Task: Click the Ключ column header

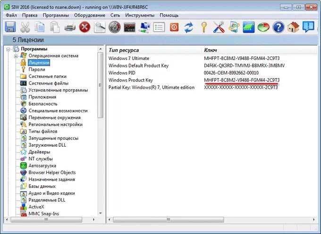Action: 210,50
